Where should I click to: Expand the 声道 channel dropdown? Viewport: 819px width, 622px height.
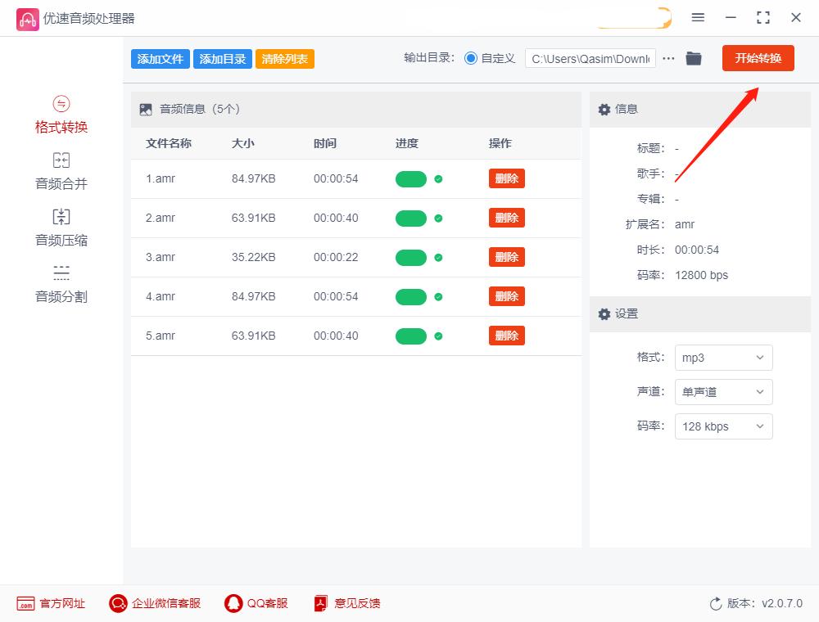[723, 392]
